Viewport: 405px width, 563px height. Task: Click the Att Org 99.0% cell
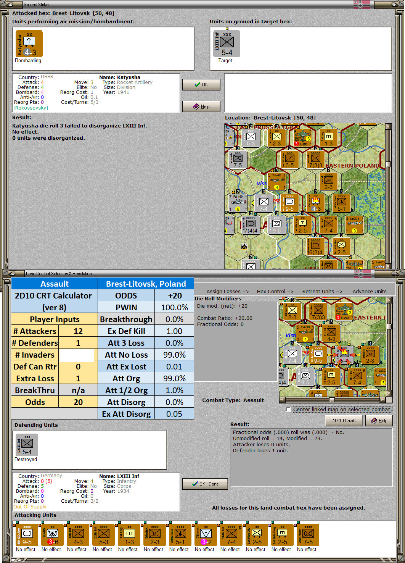click(x=174, y=379)
